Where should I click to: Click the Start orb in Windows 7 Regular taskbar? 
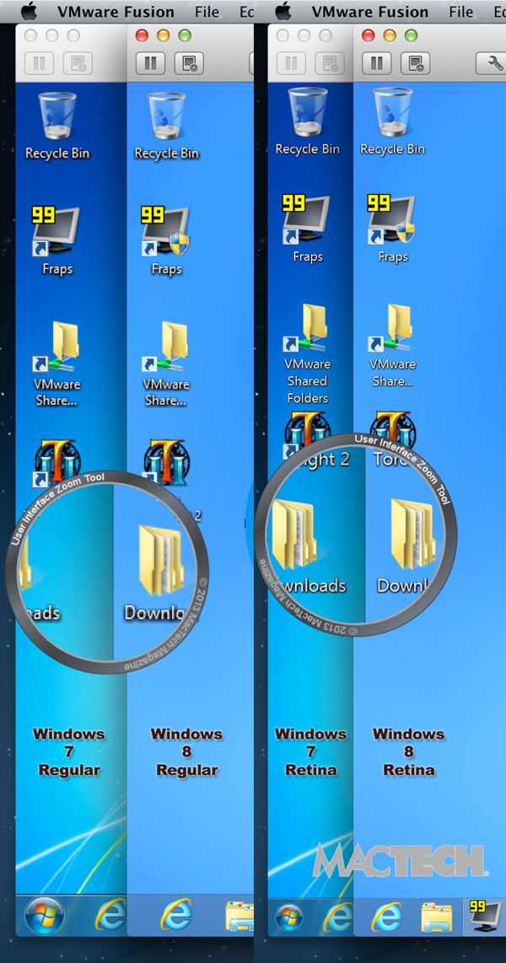tap(45, 914)
